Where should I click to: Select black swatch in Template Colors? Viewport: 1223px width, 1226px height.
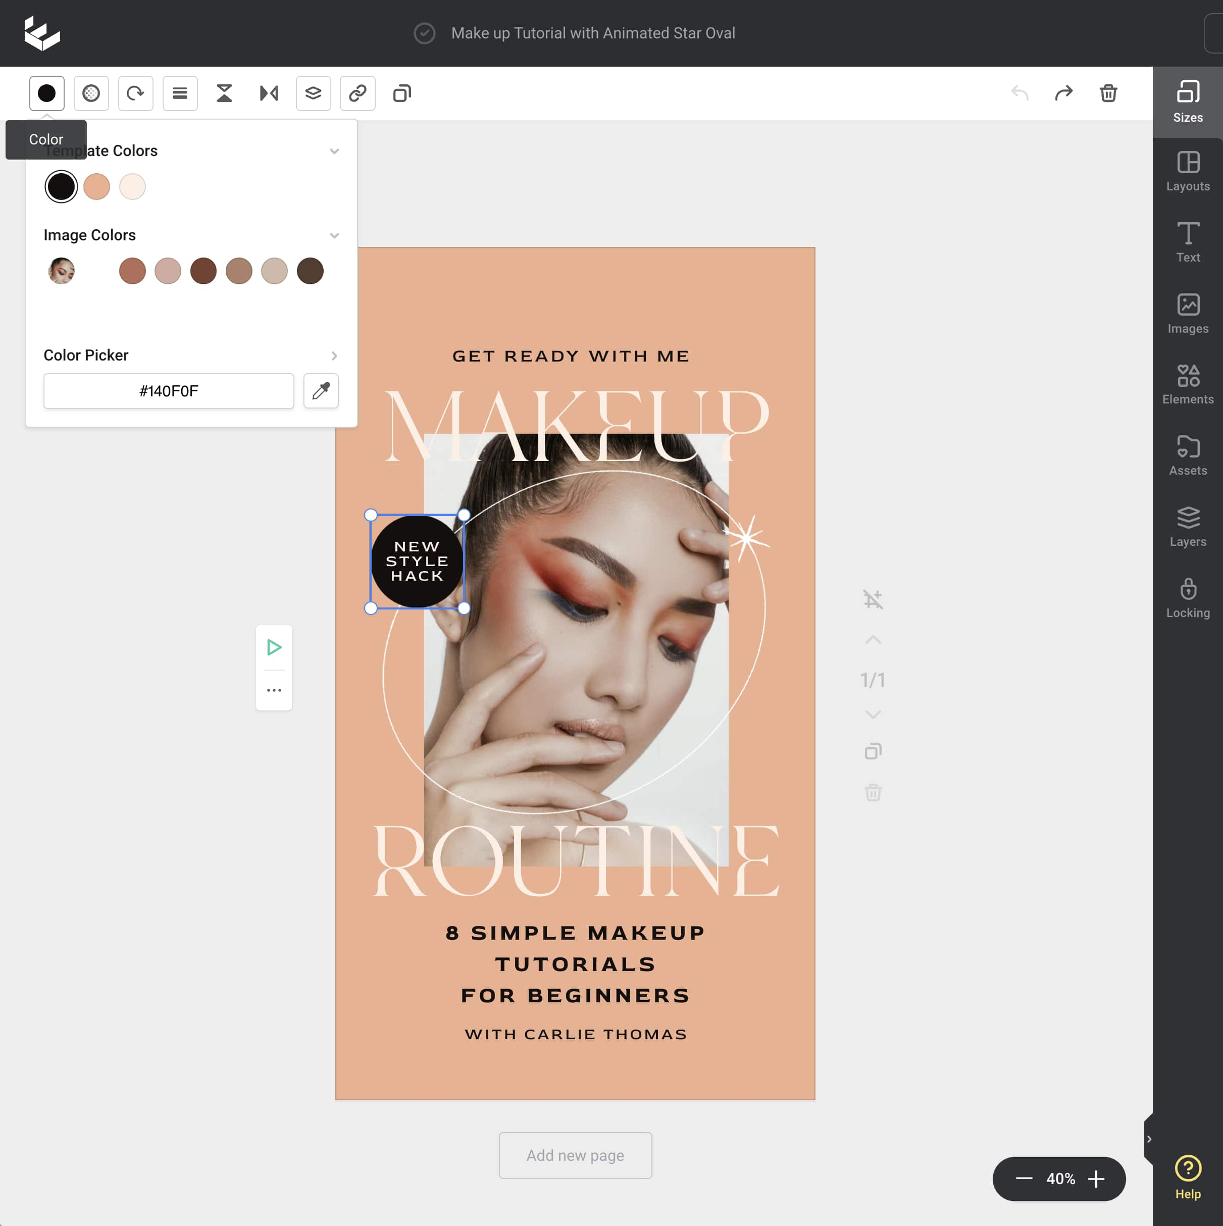pyautogui.click(x=61, y=187)
